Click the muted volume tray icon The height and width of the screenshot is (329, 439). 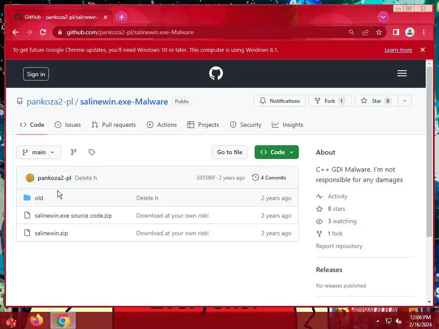pos(399,321)
